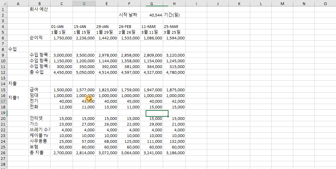Select the '1월 1일' cell
Viewport: 336px width, 169px height.
coord(62,32)
